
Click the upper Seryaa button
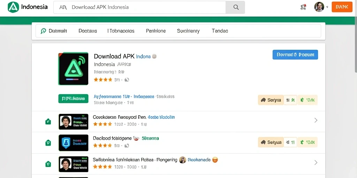pos(271,100)
